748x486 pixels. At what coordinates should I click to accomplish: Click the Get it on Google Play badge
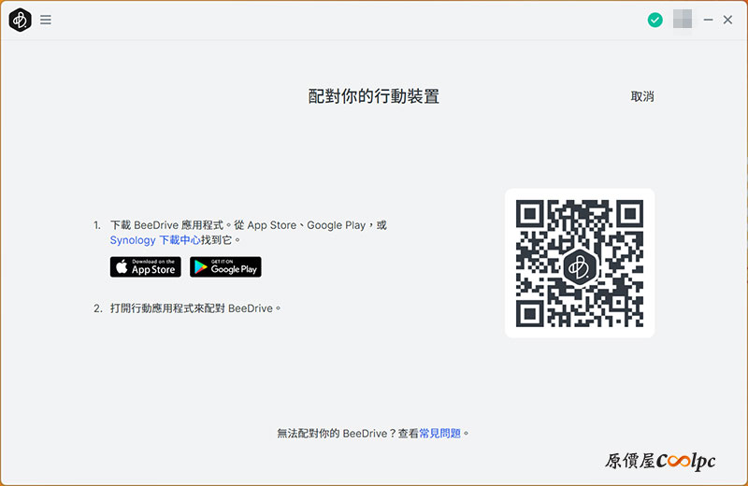click(x=225, y=266)
